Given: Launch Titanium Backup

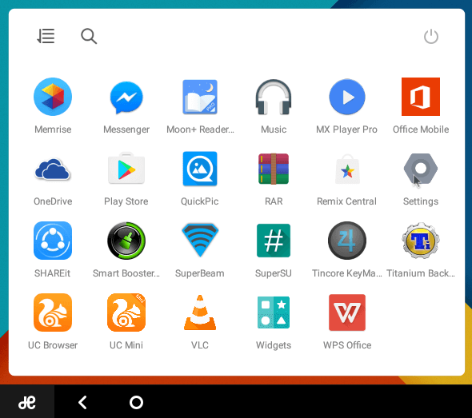Looking at the screenshot, I should [x=421, y=241].
